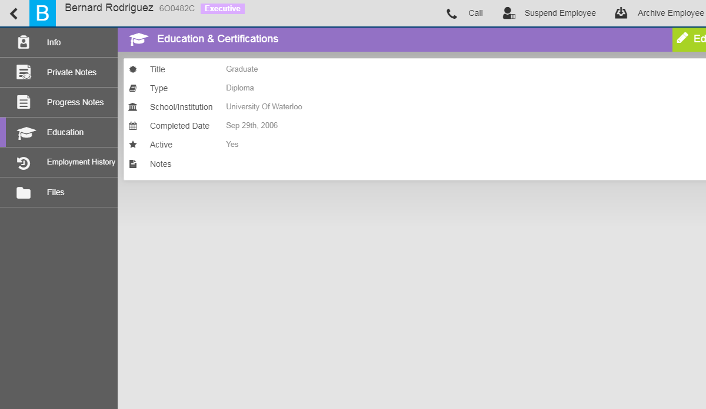Click the Notes file icon
This screenshot has height=409, width=706.
coord(133,164)
